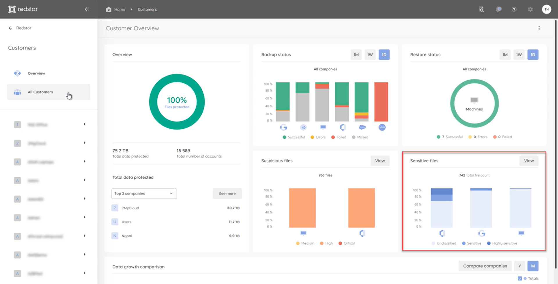Click Customers in the breadcrumb
Image resolution: width=558 pixels, height=284 pixels.
click(x=147, y=9)
